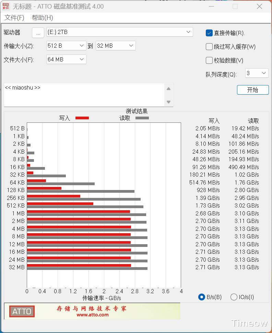The width and height of the screenshot is (272, 333).
Task: Click the 928 MB/s write value
Action: [208, 190]
